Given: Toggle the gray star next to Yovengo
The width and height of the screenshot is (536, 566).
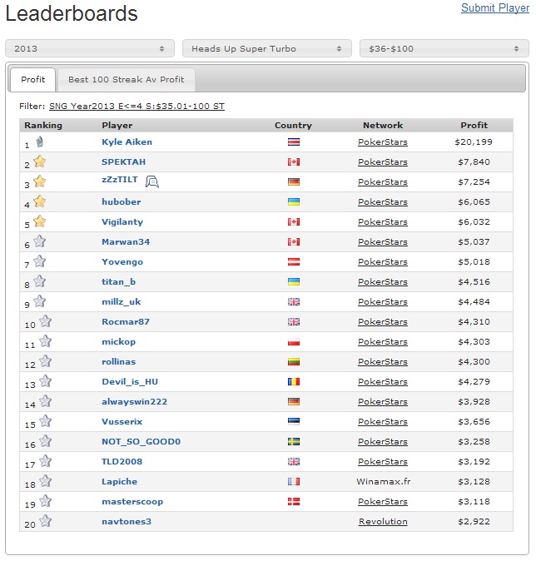Looking at the screenshot, I should click(39, 261).
